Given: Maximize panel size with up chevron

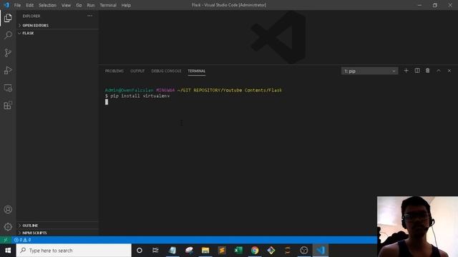Looking at the screenshot, I should coord(439,71).
